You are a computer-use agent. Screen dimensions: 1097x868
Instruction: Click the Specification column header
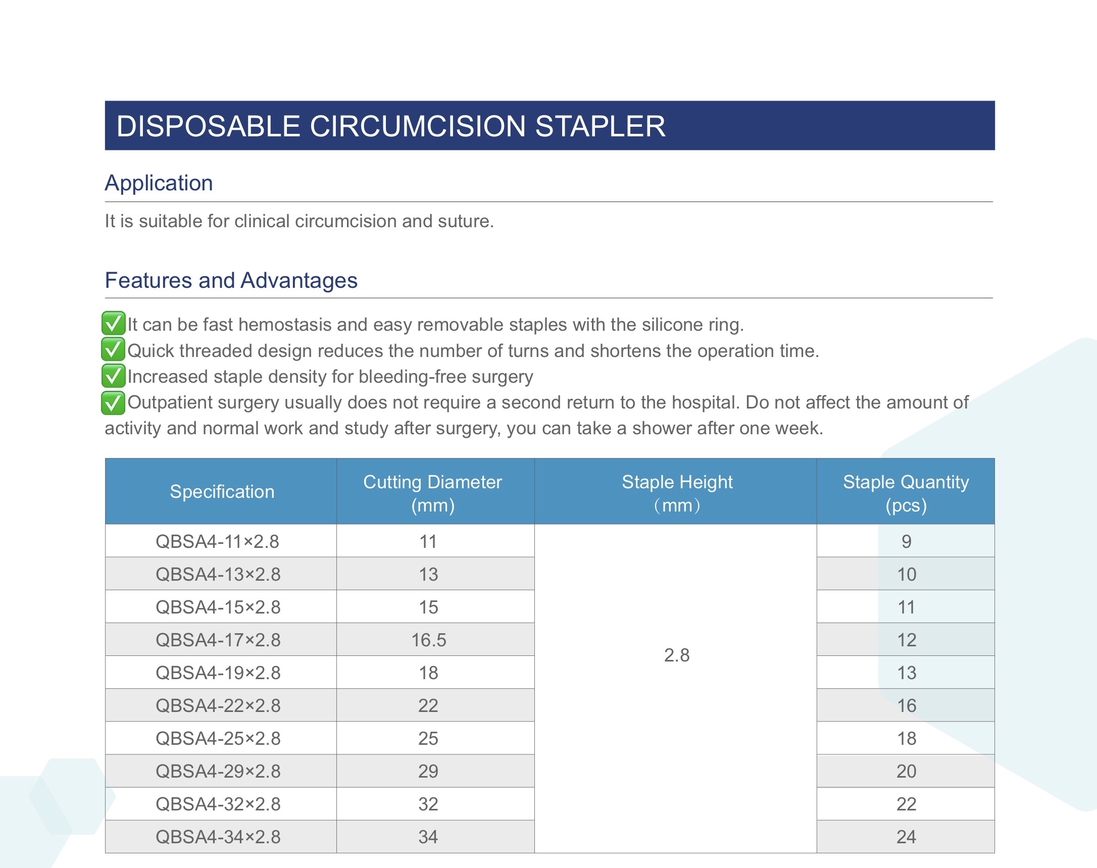[x=222, y=491]
